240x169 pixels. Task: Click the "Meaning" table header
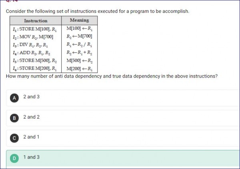(x=79, y=20)
